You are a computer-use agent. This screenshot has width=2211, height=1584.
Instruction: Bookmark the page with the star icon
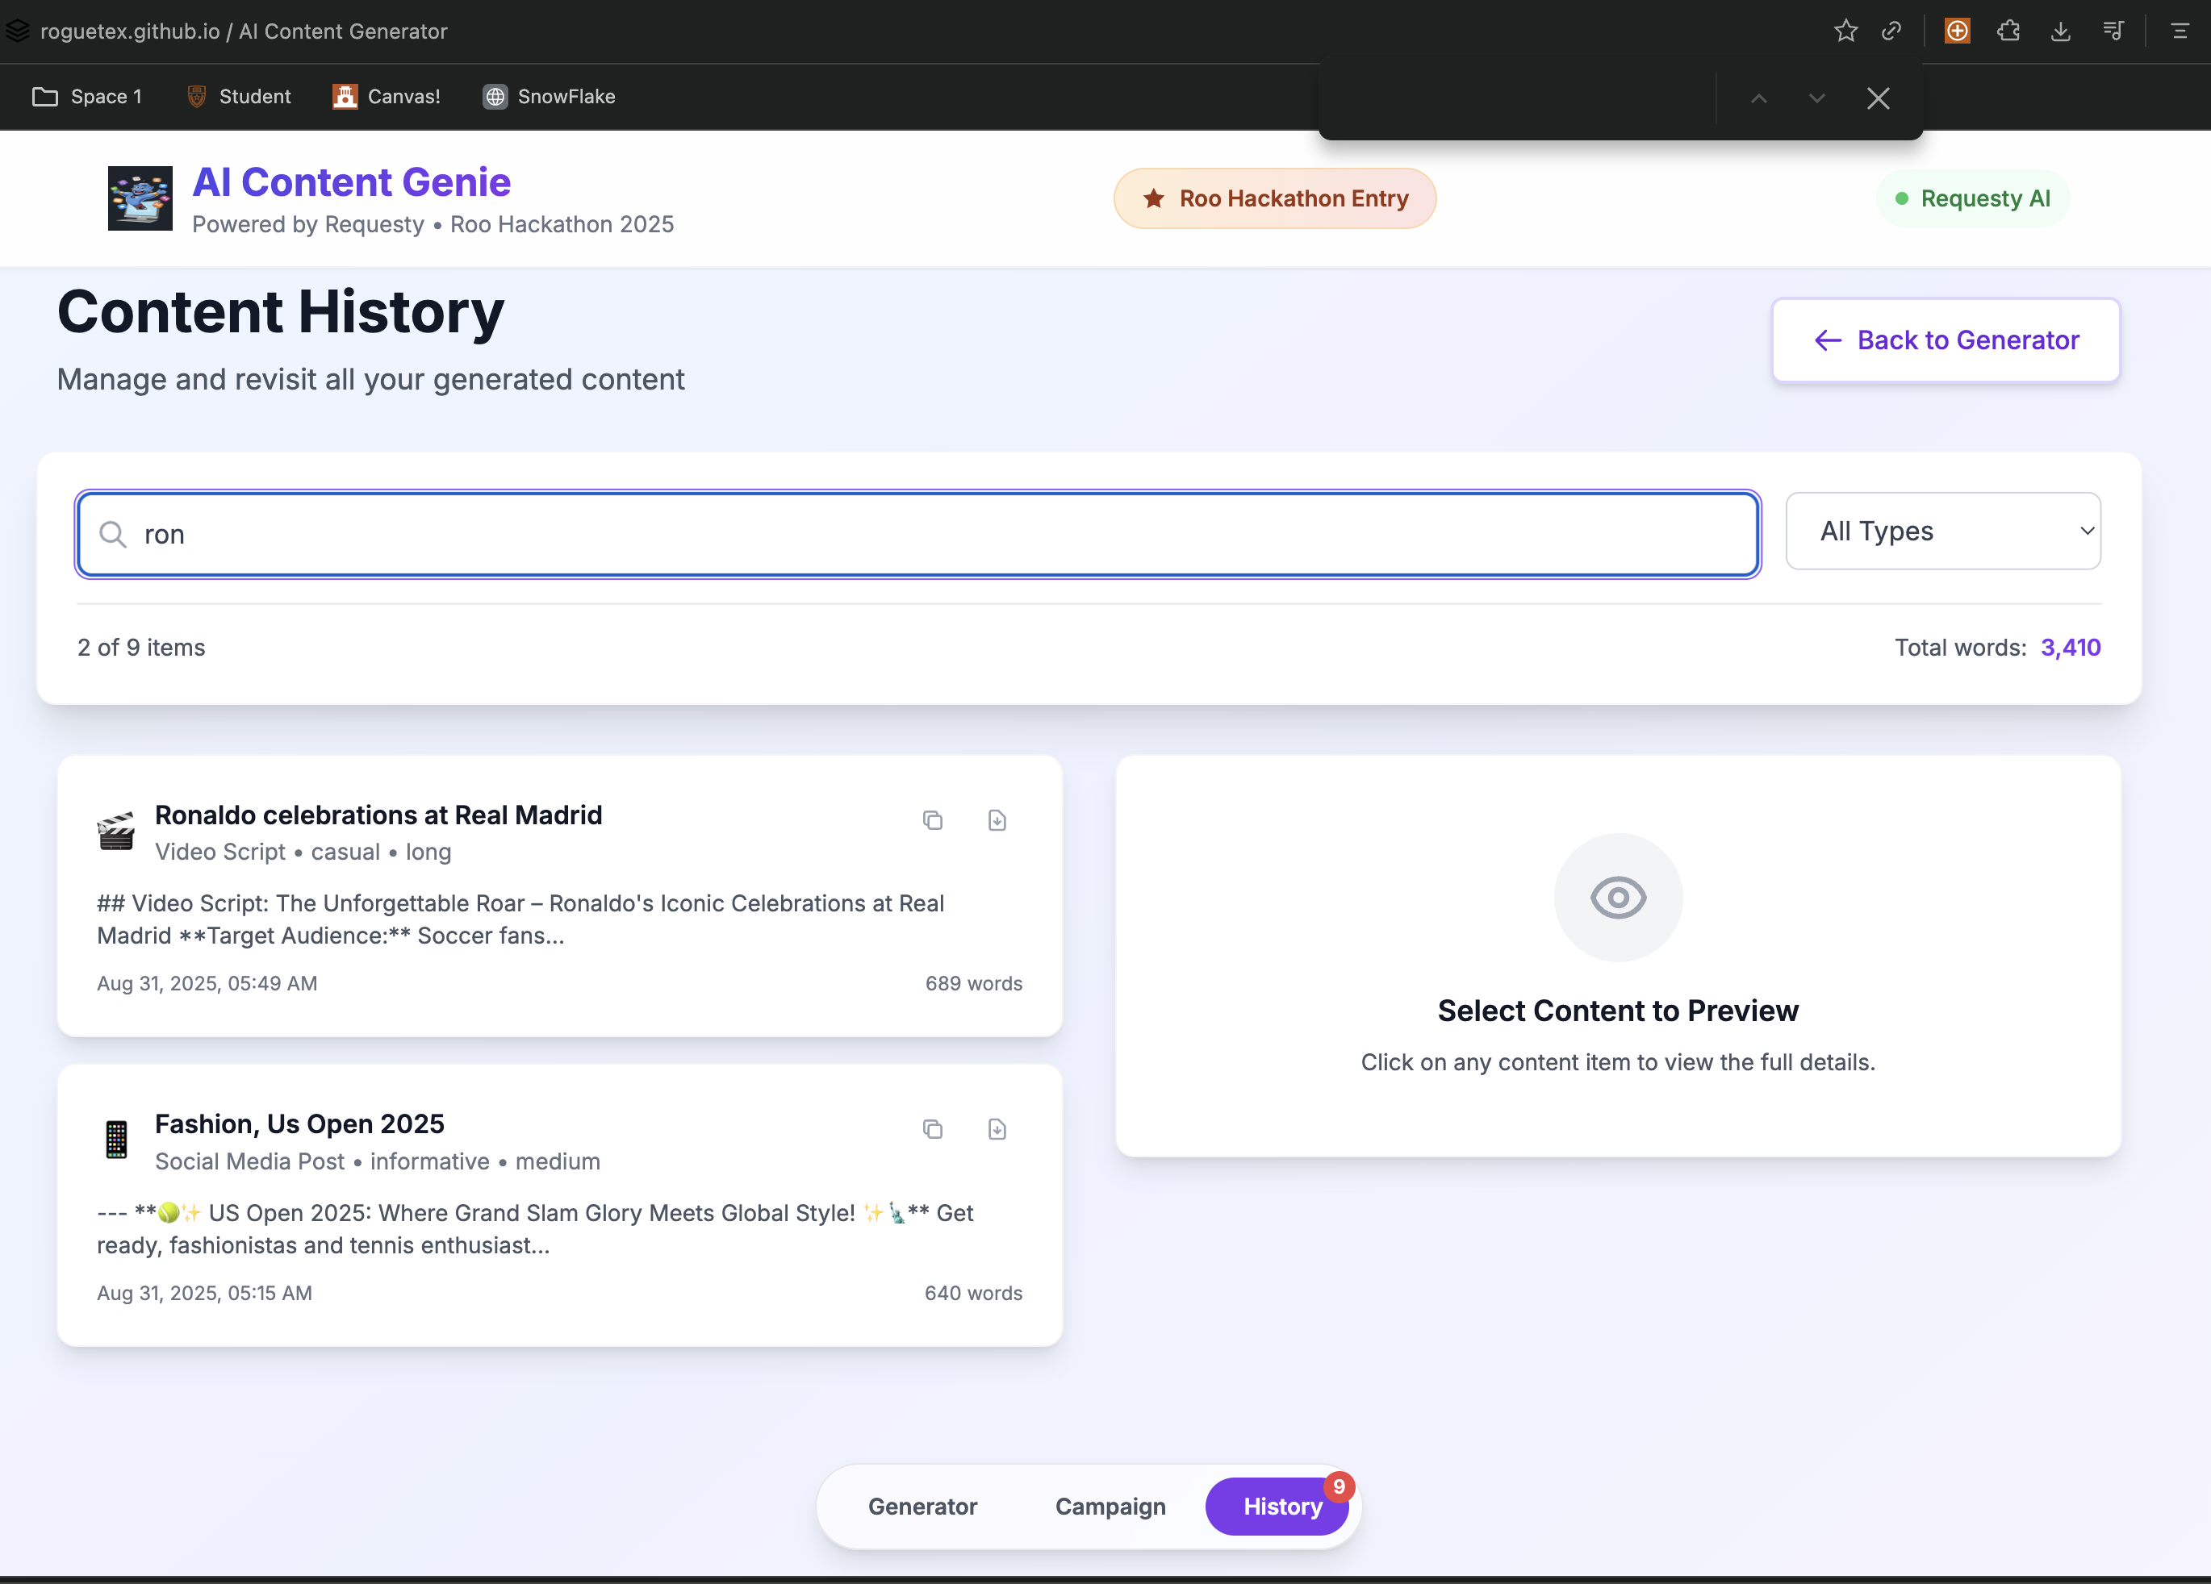1845,31
